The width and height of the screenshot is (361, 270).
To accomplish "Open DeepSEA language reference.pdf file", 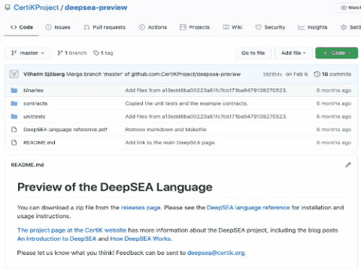I will point(65,130).
